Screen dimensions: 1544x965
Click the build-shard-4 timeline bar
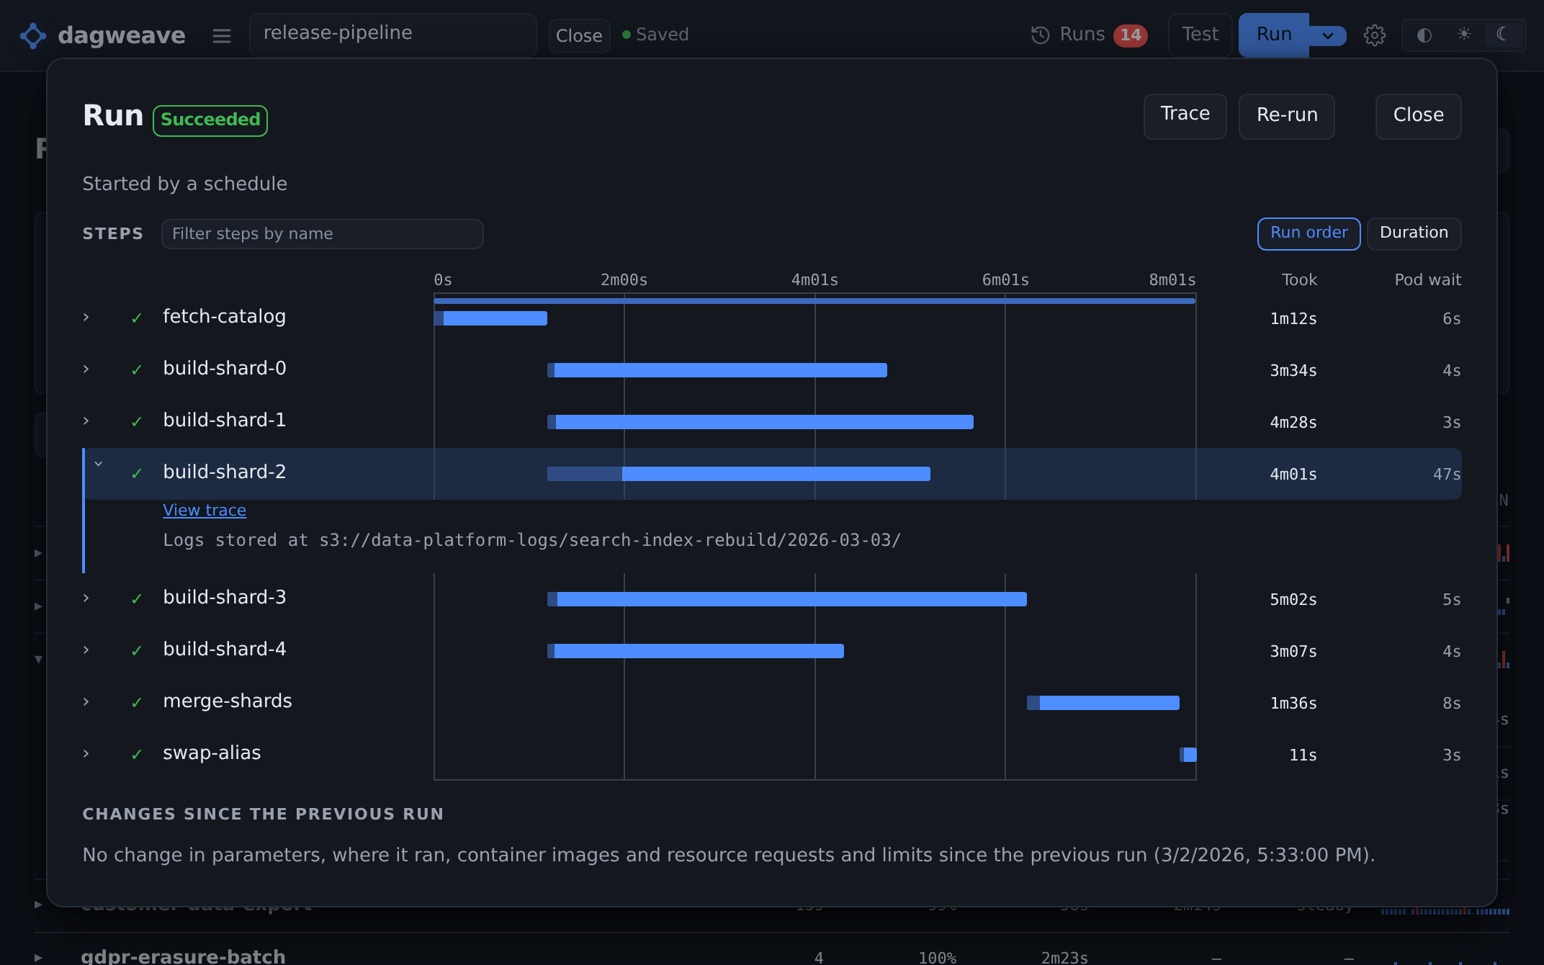(696, 651)
